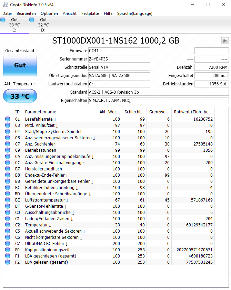Click the Grenzwe... column header
Image resolution: width=231 pixels, height=290 pixels.
tap(159, 112)
